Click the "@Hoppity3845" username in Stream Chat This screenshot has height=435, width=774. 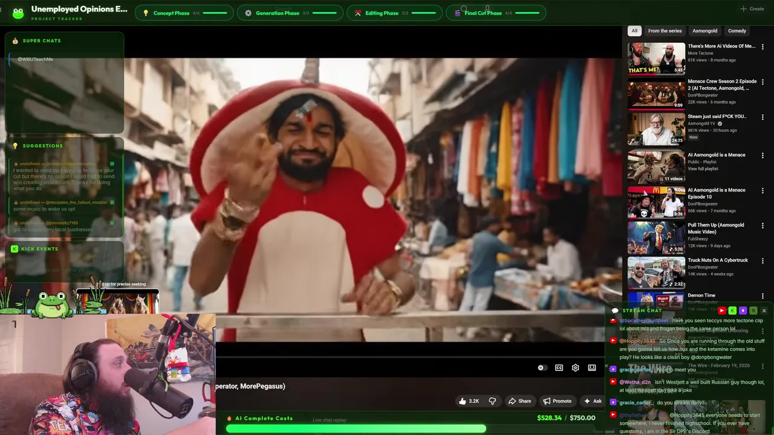[637, 341]
